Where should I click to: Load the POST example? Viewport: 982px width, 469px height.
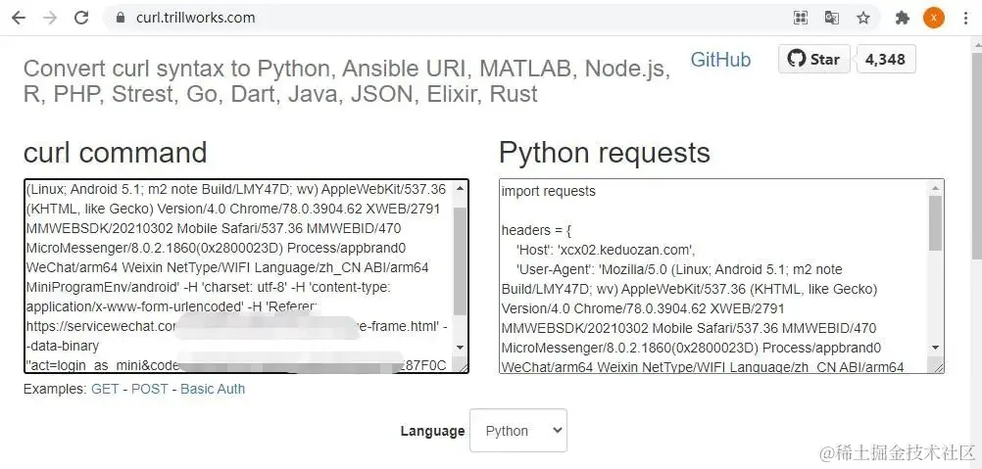(150, 389)
